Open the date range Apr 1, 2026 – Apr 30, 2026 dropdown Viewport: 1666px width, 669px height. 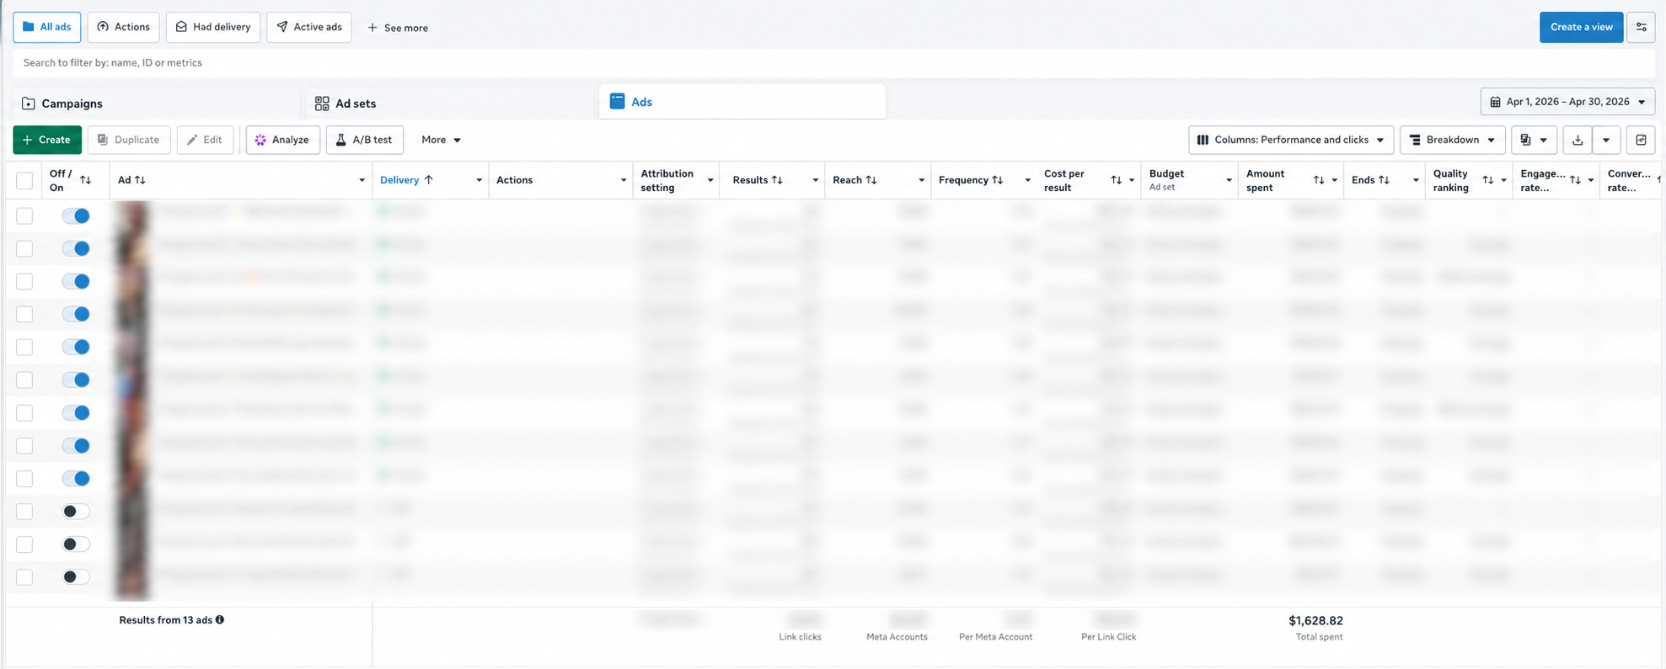(x=1567, y=102)
